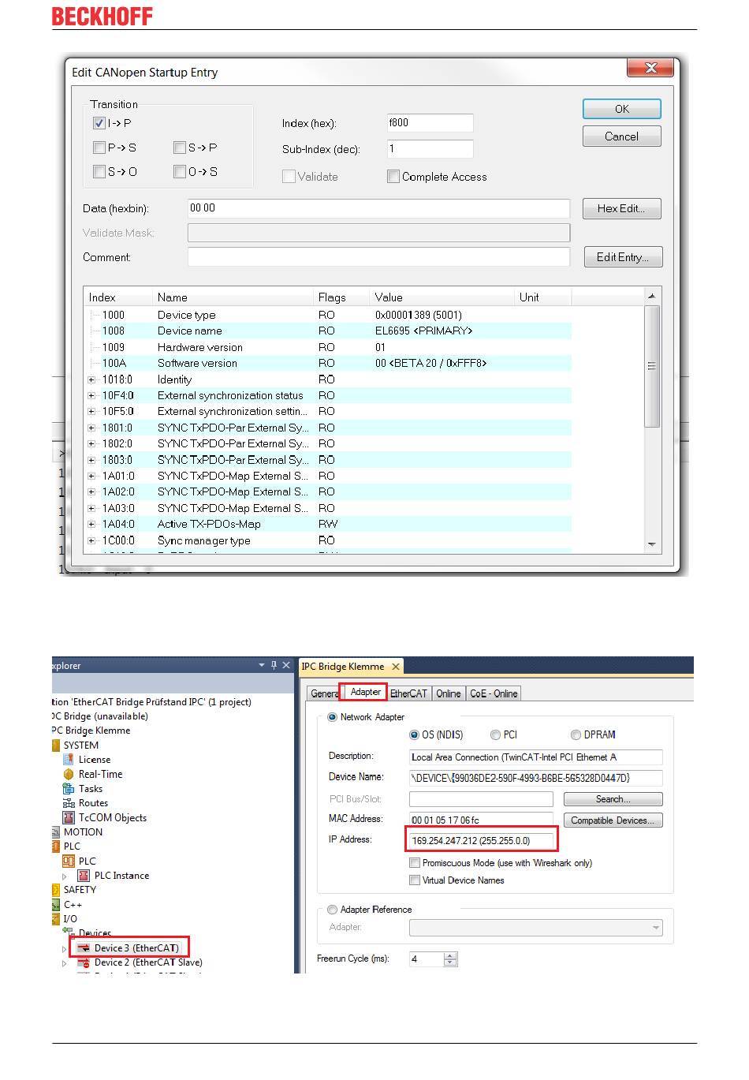Click the Devices node icon under I/O
The width and height of the screenshot is (749, 1080).
(x=68, y=932)
